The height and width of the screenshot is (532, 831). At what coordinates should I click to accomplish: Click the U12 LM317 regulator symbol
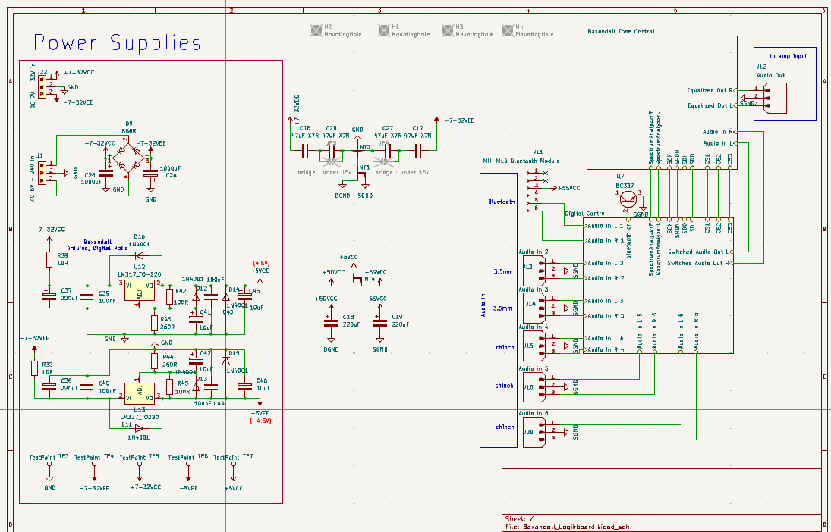point(140,290)
